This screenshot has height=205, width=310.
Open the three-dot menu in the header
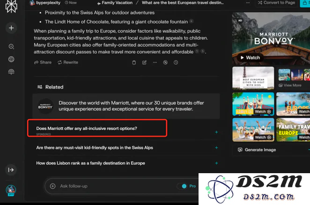(x=248, y=3)
